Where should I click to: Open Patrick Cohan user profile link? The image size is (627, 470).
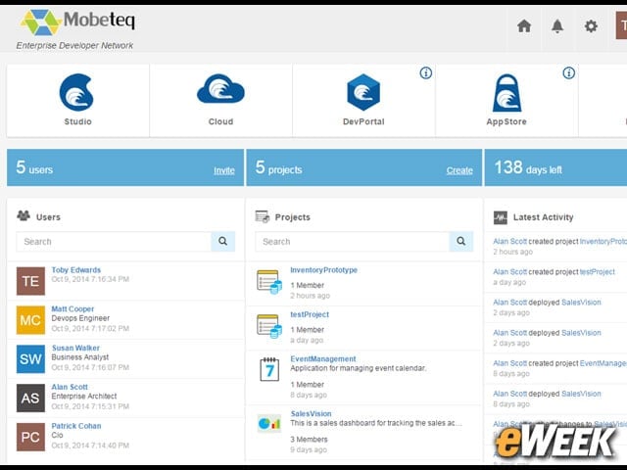click(76, 426)
